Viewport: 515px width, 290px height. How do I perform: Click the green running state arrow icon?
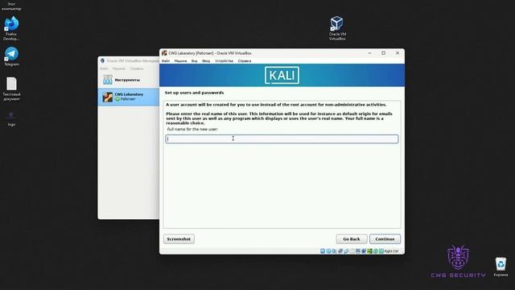coord(117,99)
